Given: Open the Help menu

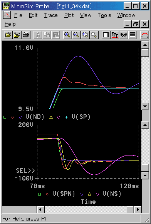Looking at the screenshot, I should point(10,24).
